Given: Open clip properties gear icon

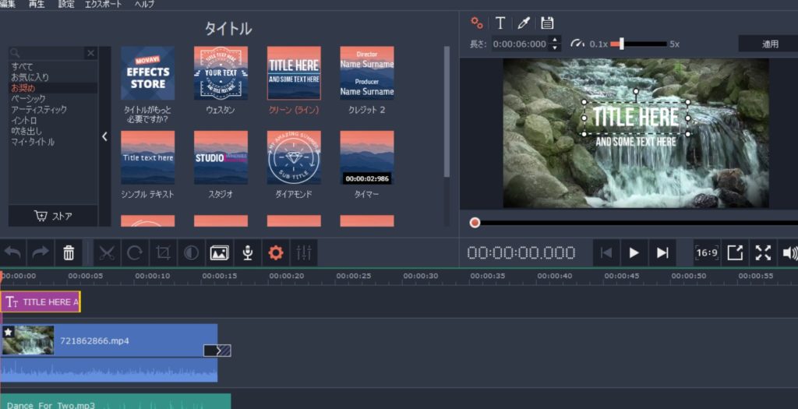Looking at the screenshot, I should 275,252.
